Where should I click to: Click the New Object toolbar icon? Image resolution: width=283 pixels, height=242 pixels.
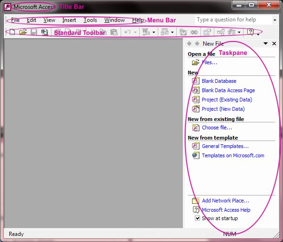pyautogui.click(x=232, y=32)
